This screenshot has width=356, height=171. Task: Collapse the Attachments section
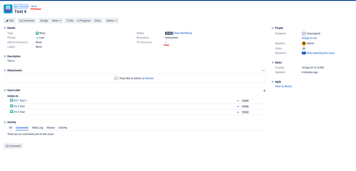(5, 70)
